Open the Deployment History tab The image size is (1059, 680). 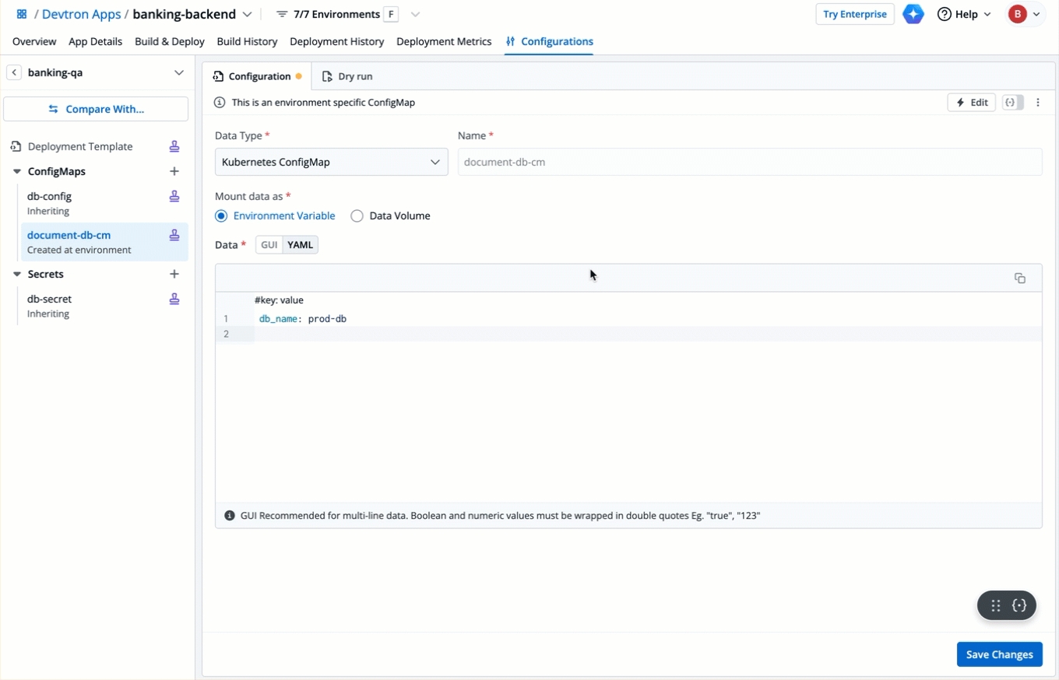click(x=336, y=41)
